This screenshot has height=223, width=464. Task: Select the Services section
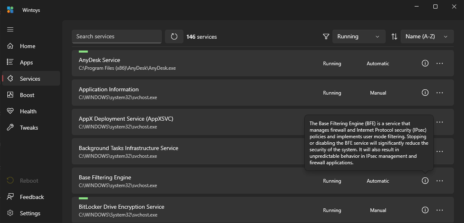click(x=31, y=79)
